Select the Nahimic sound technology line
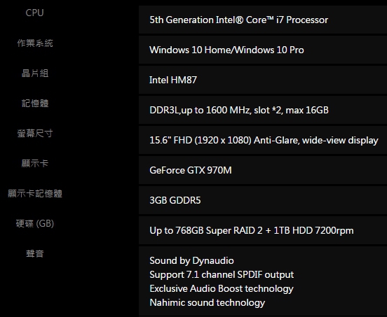 pyautogui.click(x=207, y=303)
